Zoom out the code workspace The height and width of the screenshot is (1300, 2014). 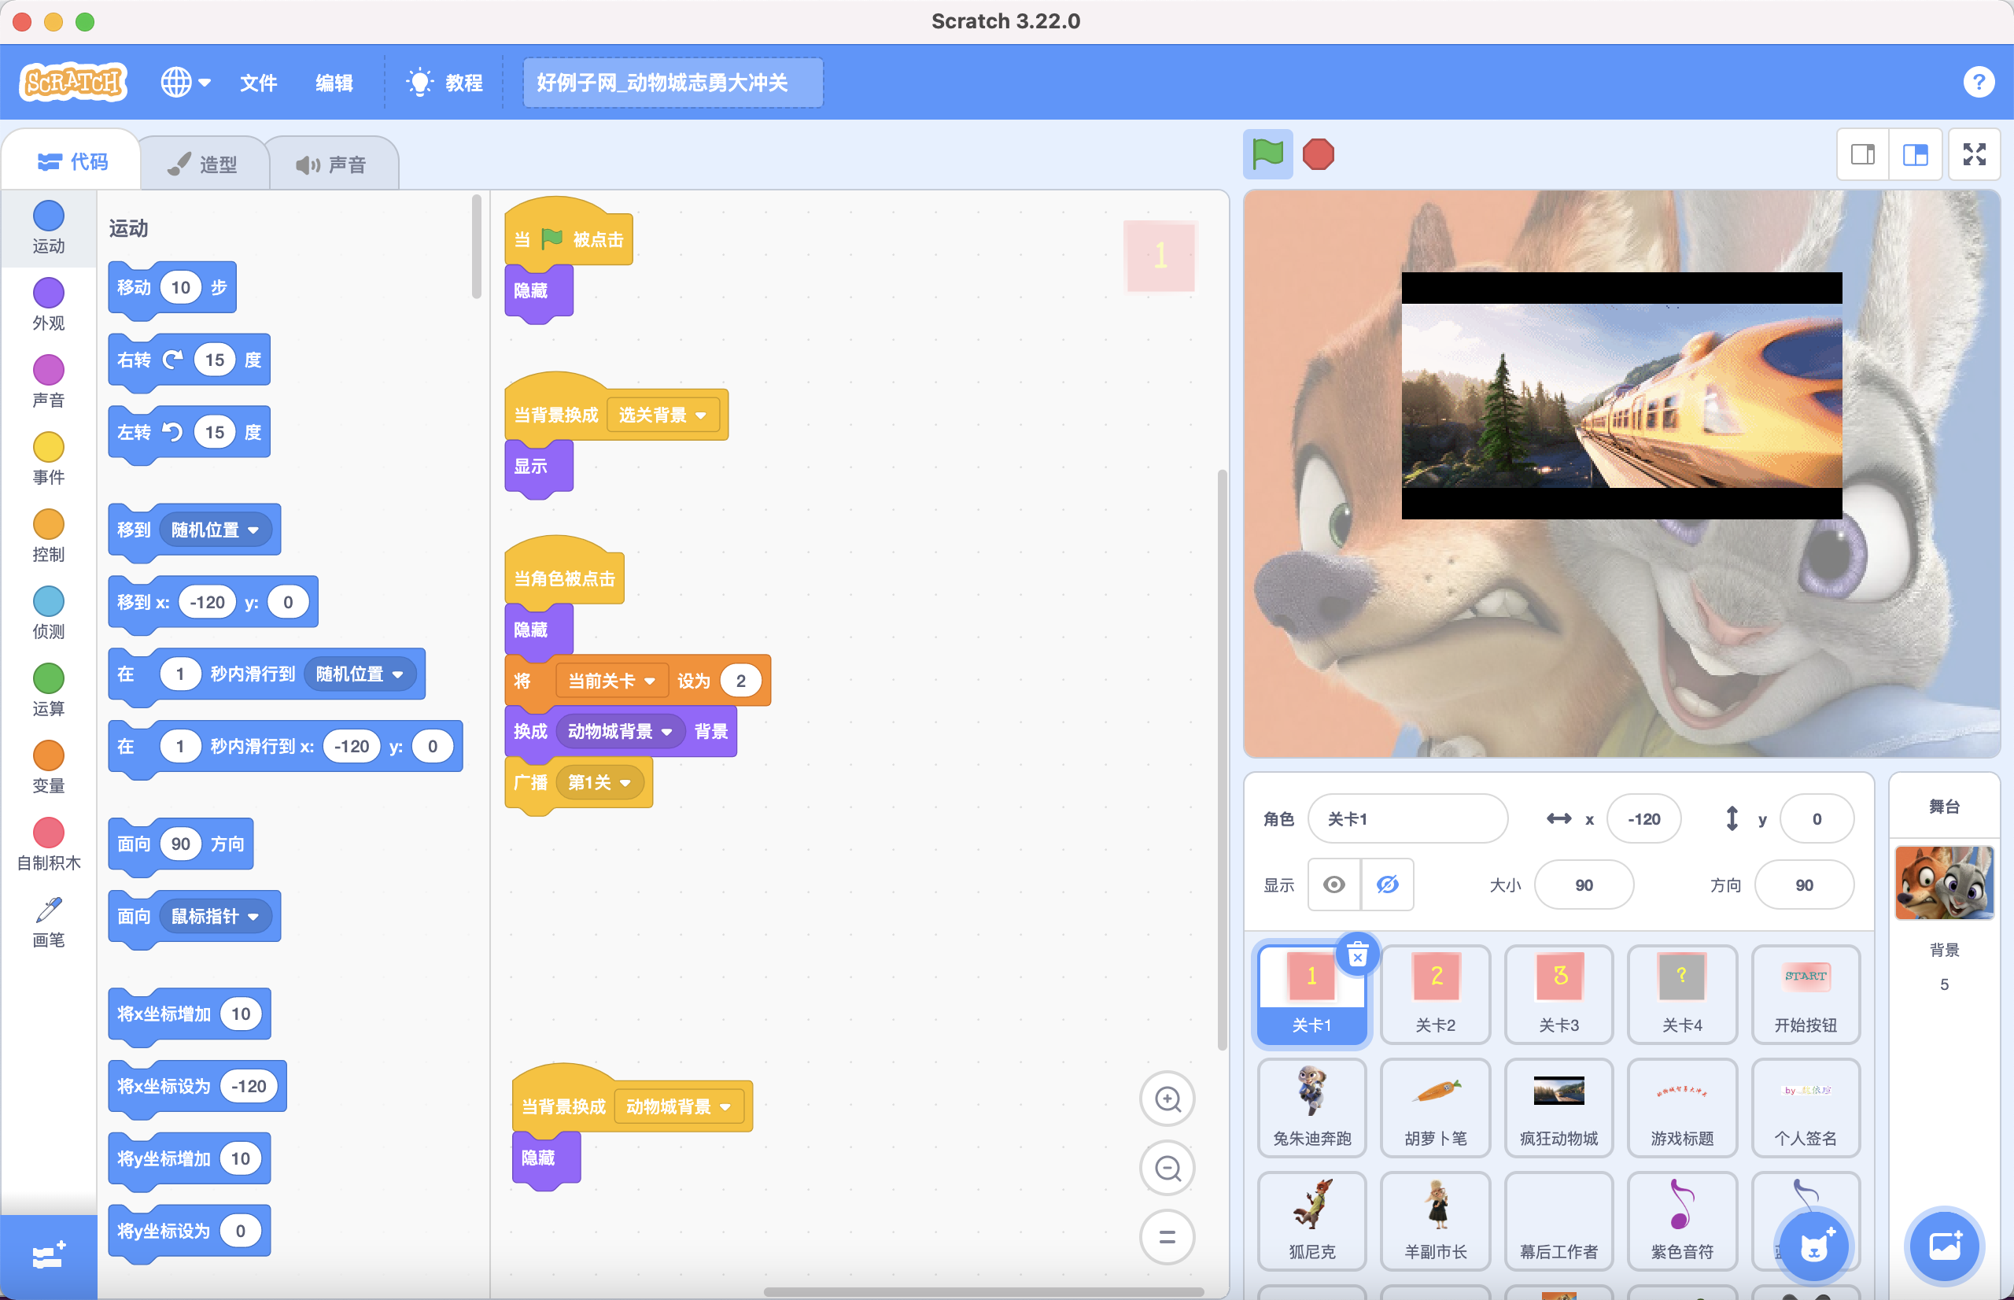[x=1167, y=1169]
